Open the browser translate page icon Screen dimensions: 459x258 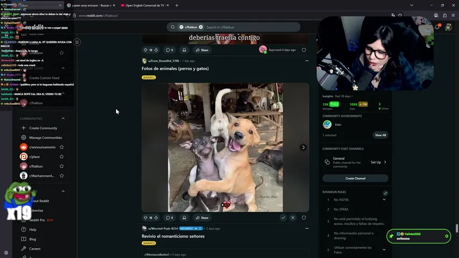(x=393, y=15)
